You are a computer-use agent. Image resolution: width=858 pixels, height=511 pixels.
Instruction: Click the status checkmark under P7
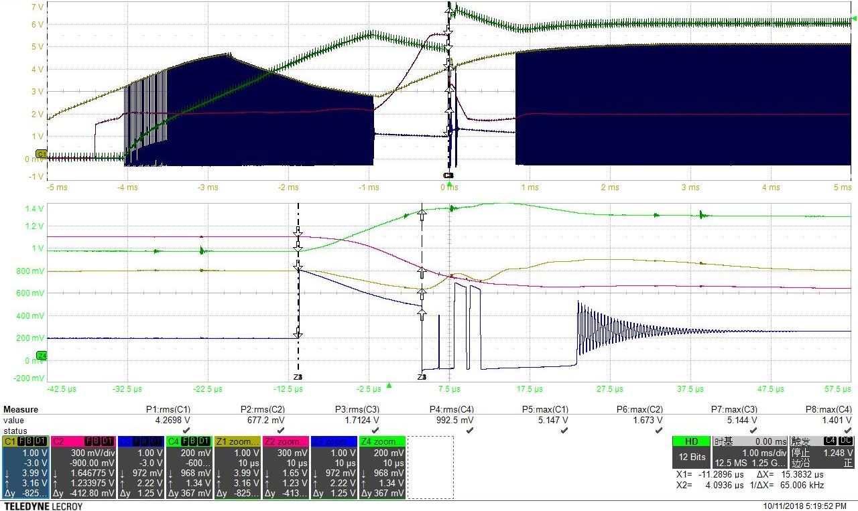pyautogui.click(x=753, y=430)
